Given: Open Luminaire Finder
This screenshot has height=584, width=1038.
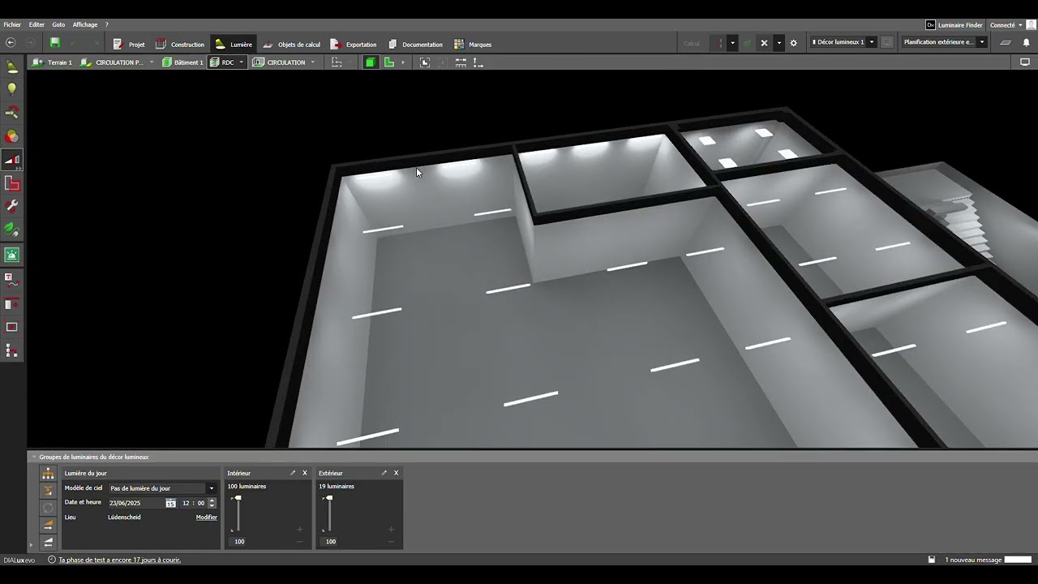Looking at the screenshot, I should pyautogui.click(x=954, y=25).
